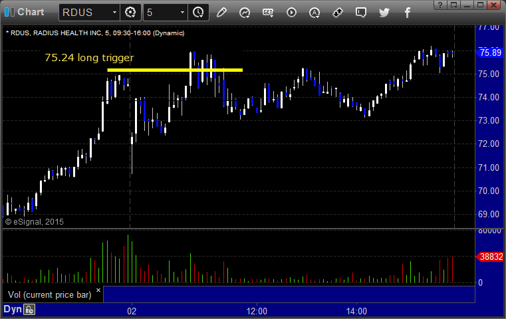The image size is (506, 319).
Task: Click the '02' date axis label
Action: (x=132, y=311)
